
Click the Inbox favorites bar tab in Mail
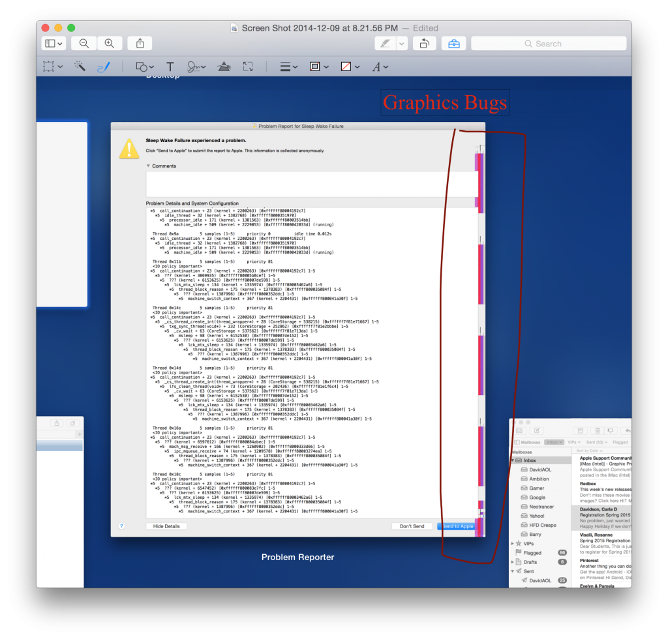click(x=554, y=442)
